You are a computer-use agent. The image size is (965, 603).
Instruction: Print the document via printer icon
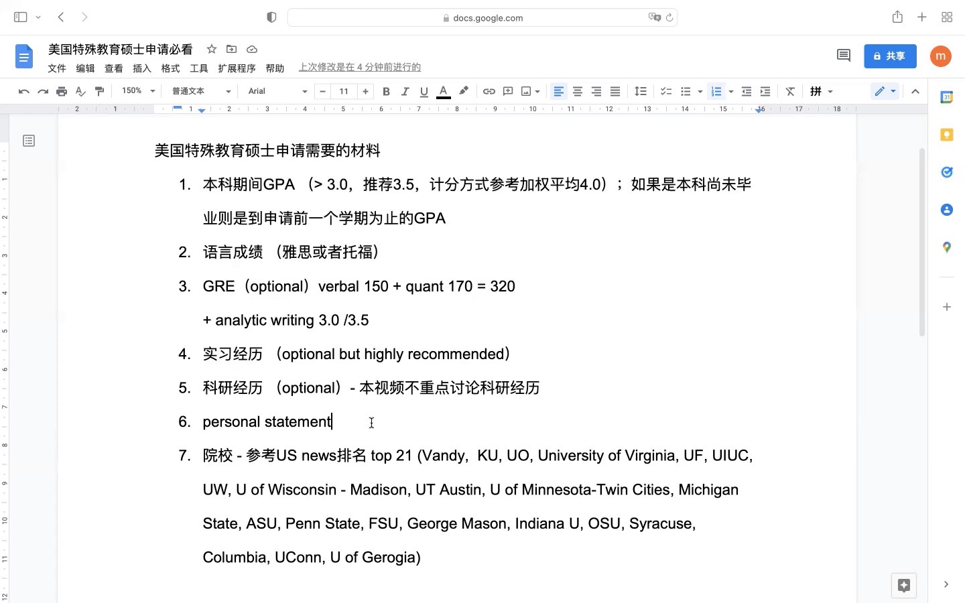point(62,91)
